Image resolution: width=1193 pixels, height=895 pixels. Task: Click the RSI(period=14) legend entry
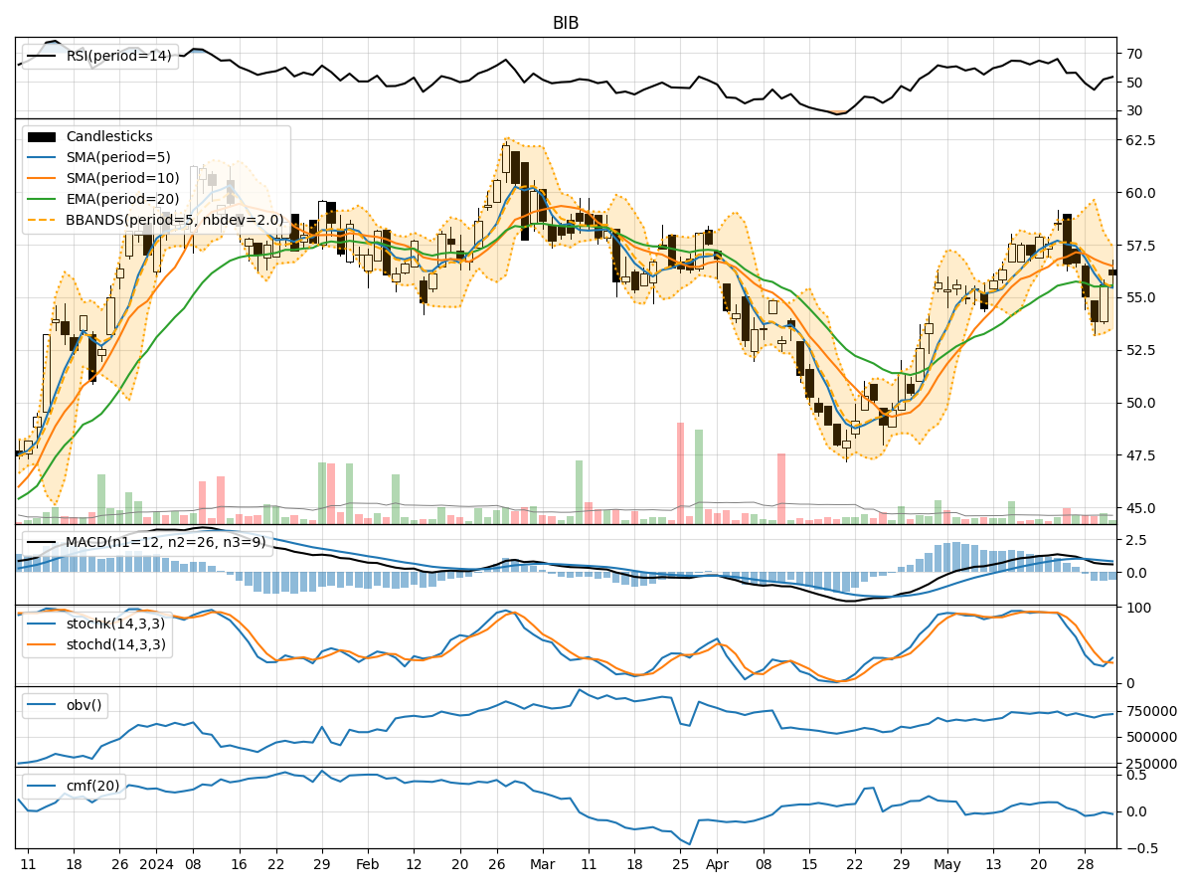(118, 56)
